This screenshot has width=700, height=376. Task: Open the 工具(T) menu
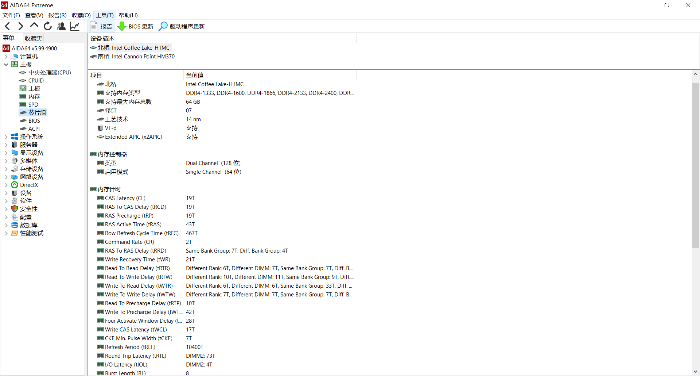coord(105,15)
